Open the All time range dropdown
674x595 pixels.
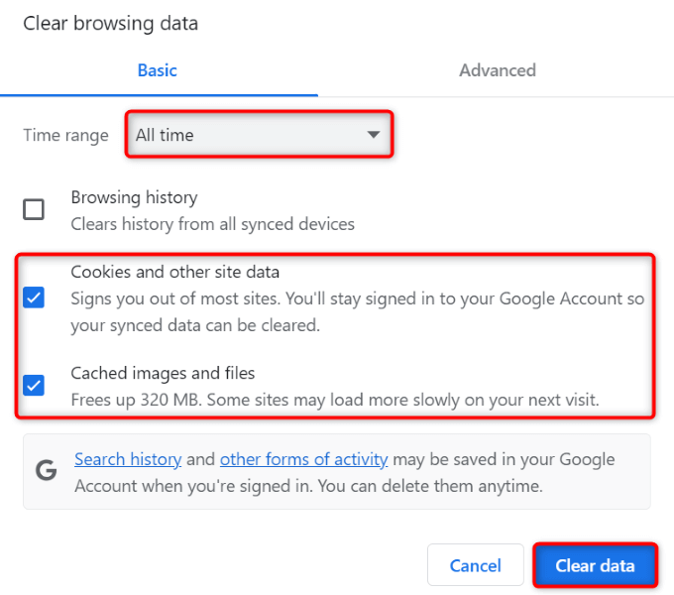pyautogui.click(x=258, y=135)
